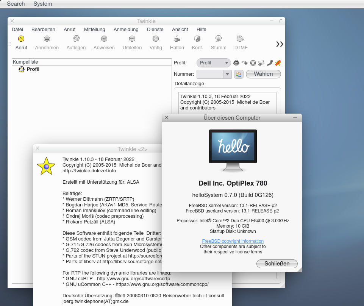Open the FreeBSD copyright information link

(233, 241)
